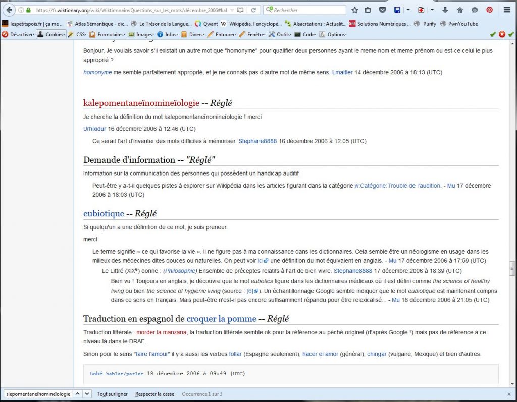The image size is (517, 402).
Task: Open the Firefox hamburger menu
Action: 506,9
